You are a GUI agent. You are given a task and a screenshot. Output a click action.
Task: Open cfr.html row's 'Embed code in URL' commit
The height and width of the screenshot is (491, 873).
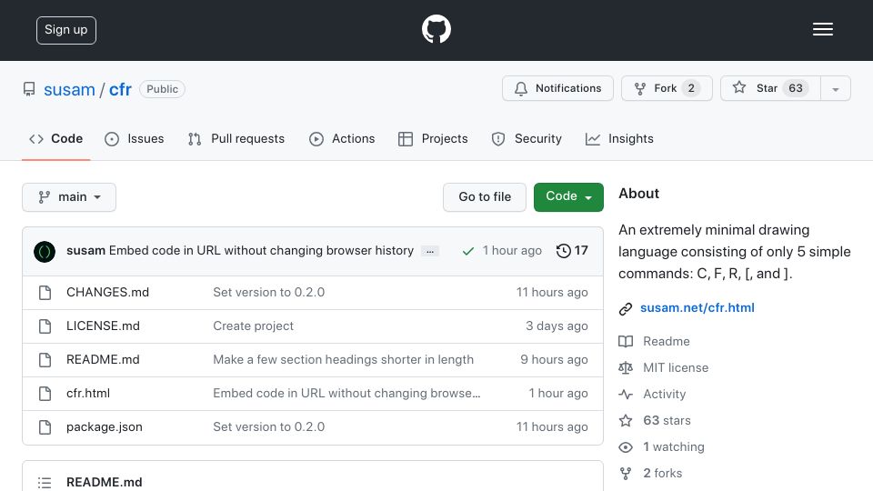click(x=346, y=393)
